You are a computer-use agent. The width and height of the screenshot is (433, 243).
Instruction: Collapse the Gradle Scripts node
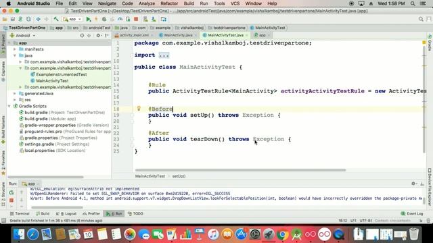[x=9, y=107]
